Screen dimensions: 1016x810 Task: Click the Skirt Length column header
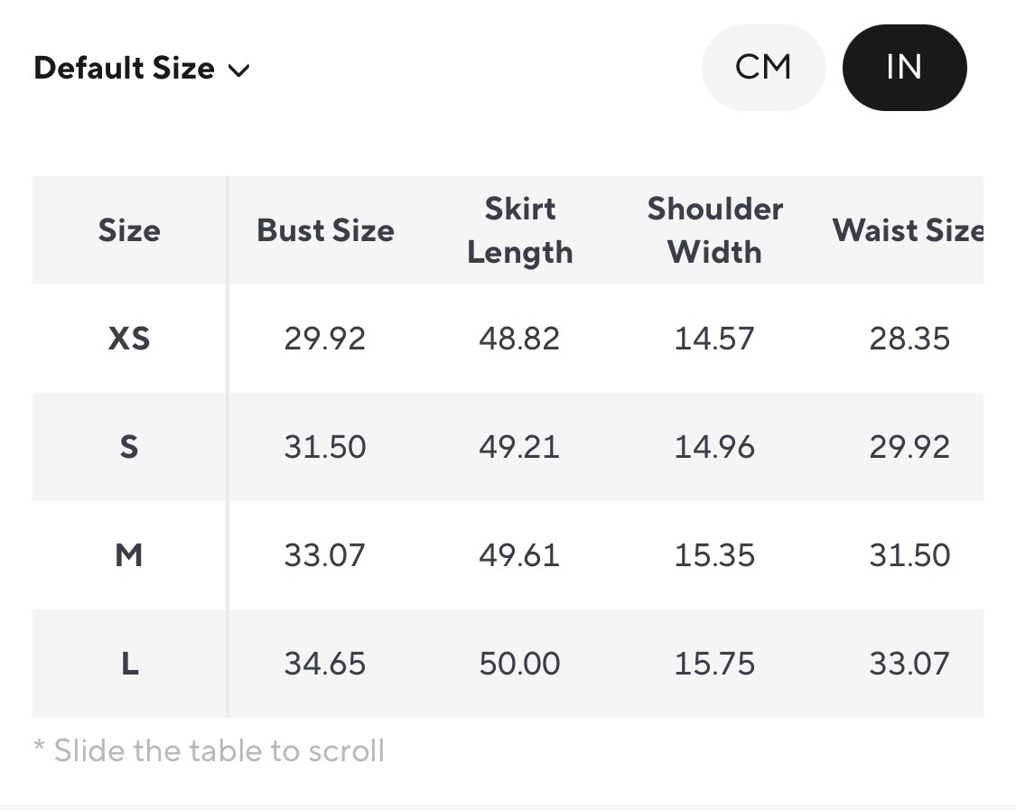pos(519,230)
